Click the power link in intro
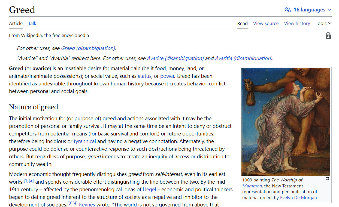 (x=167, y=76)
